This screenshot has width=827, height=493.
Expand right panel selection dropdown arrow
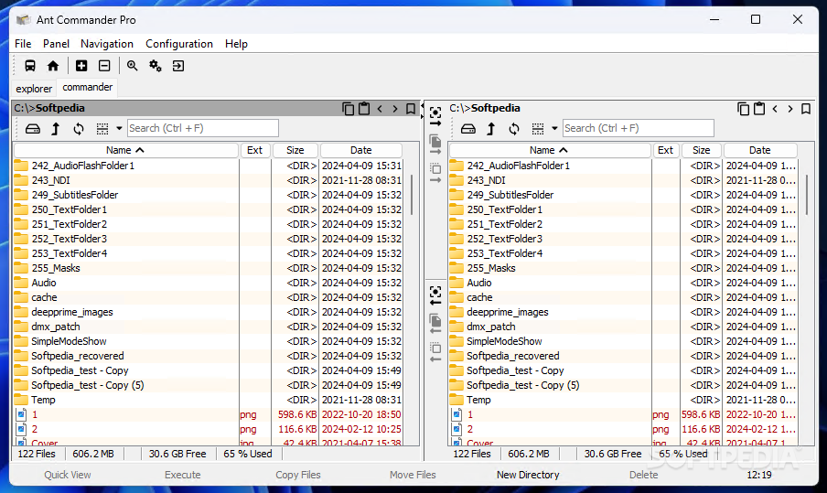554,129
